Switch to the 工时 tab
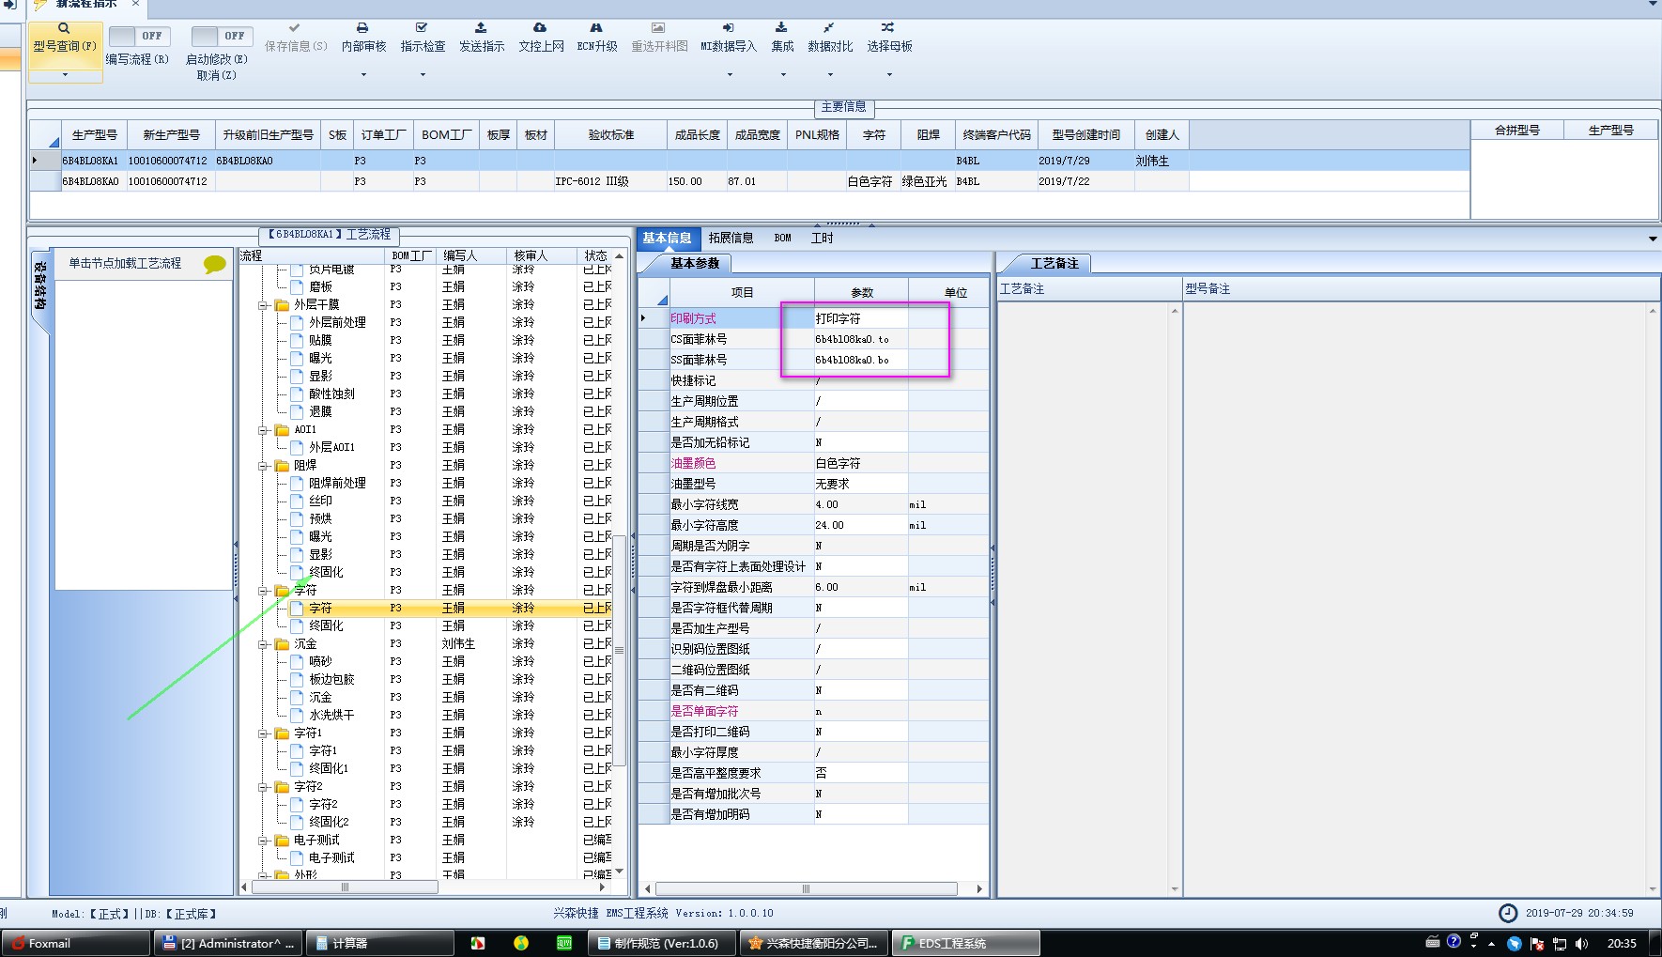This screenshot has width=1662, height=957. point(822,238)
